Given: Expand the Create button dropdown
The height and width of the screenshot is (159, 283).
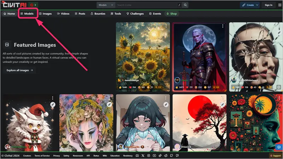Looking at the screenshot, I should [x=257, y=5].
